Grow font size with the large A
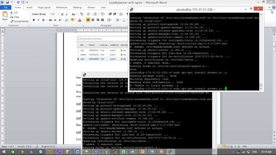Image resolution: width=276 pixels, height=155 pixels. point(62,14)
